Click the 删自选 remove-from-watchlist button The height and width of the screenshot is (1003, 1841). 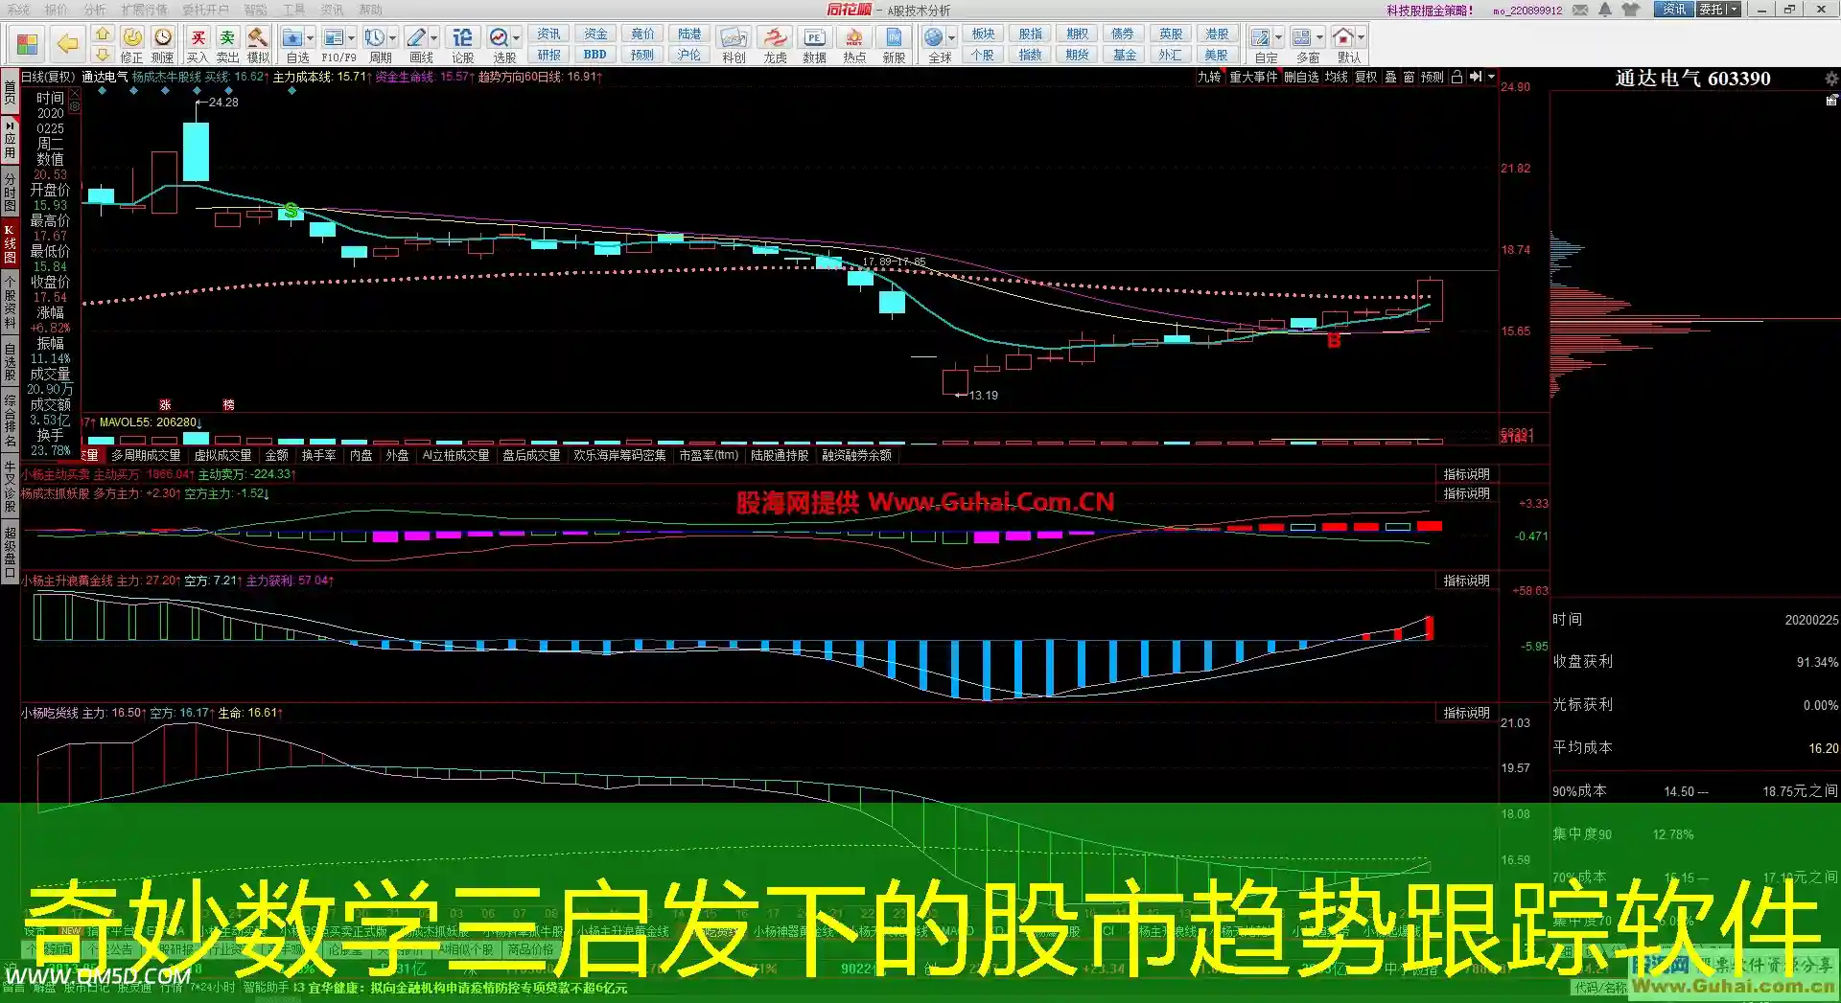coord(1301,77)
